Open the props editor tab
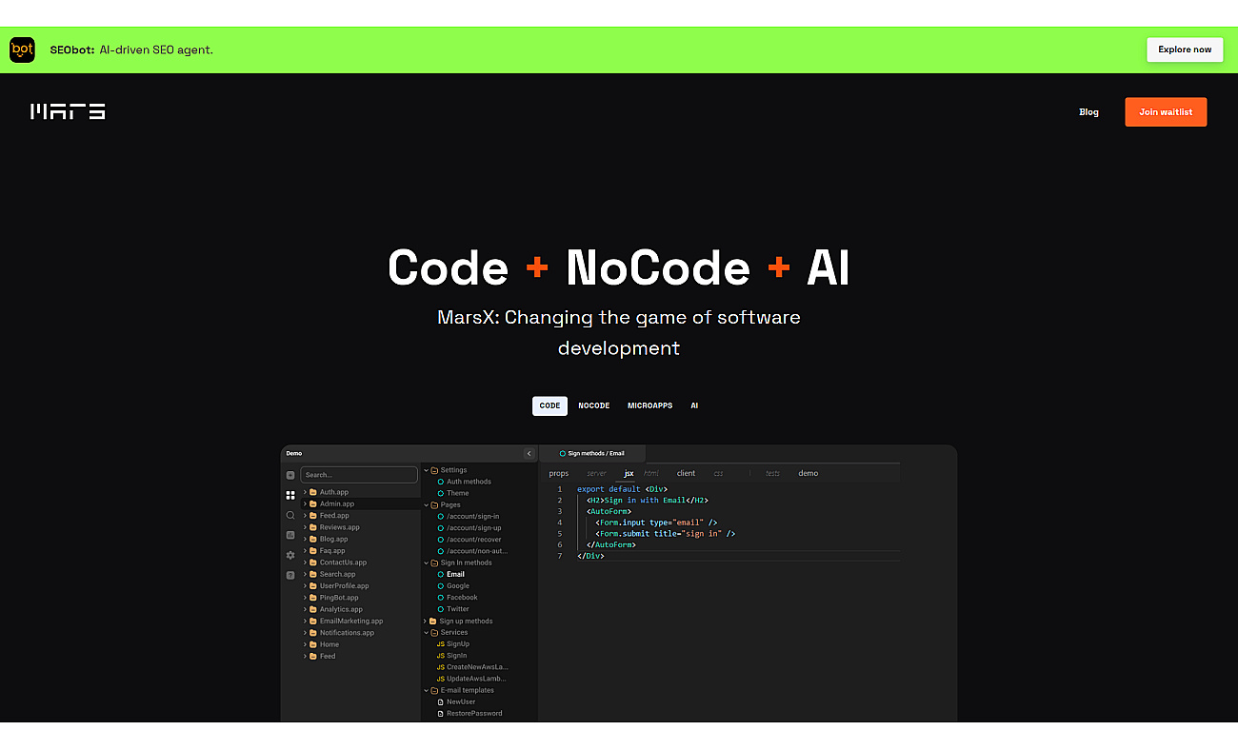The height and width of the screenshot is (750, 1238). [559, 473]
